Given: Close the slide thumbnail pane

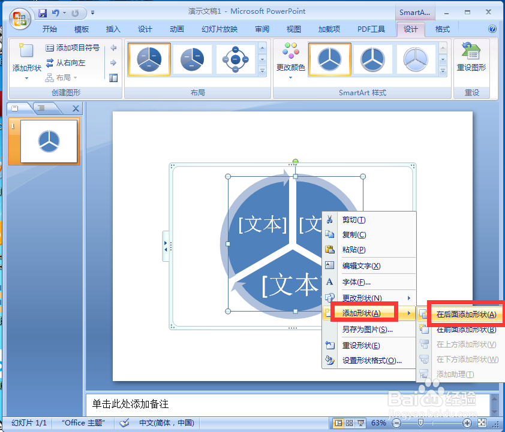Looking at the screenshot, I should click(x=76, y=108).
